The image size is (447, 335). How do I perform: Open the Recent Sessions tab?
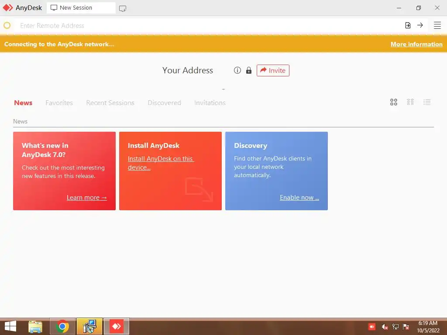coord(110,103)
